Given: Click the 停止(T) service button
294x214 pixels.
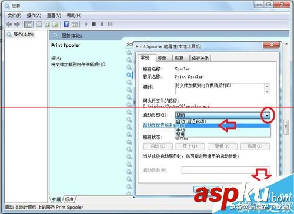Looking at the screenshot, I should coord(190,147).
